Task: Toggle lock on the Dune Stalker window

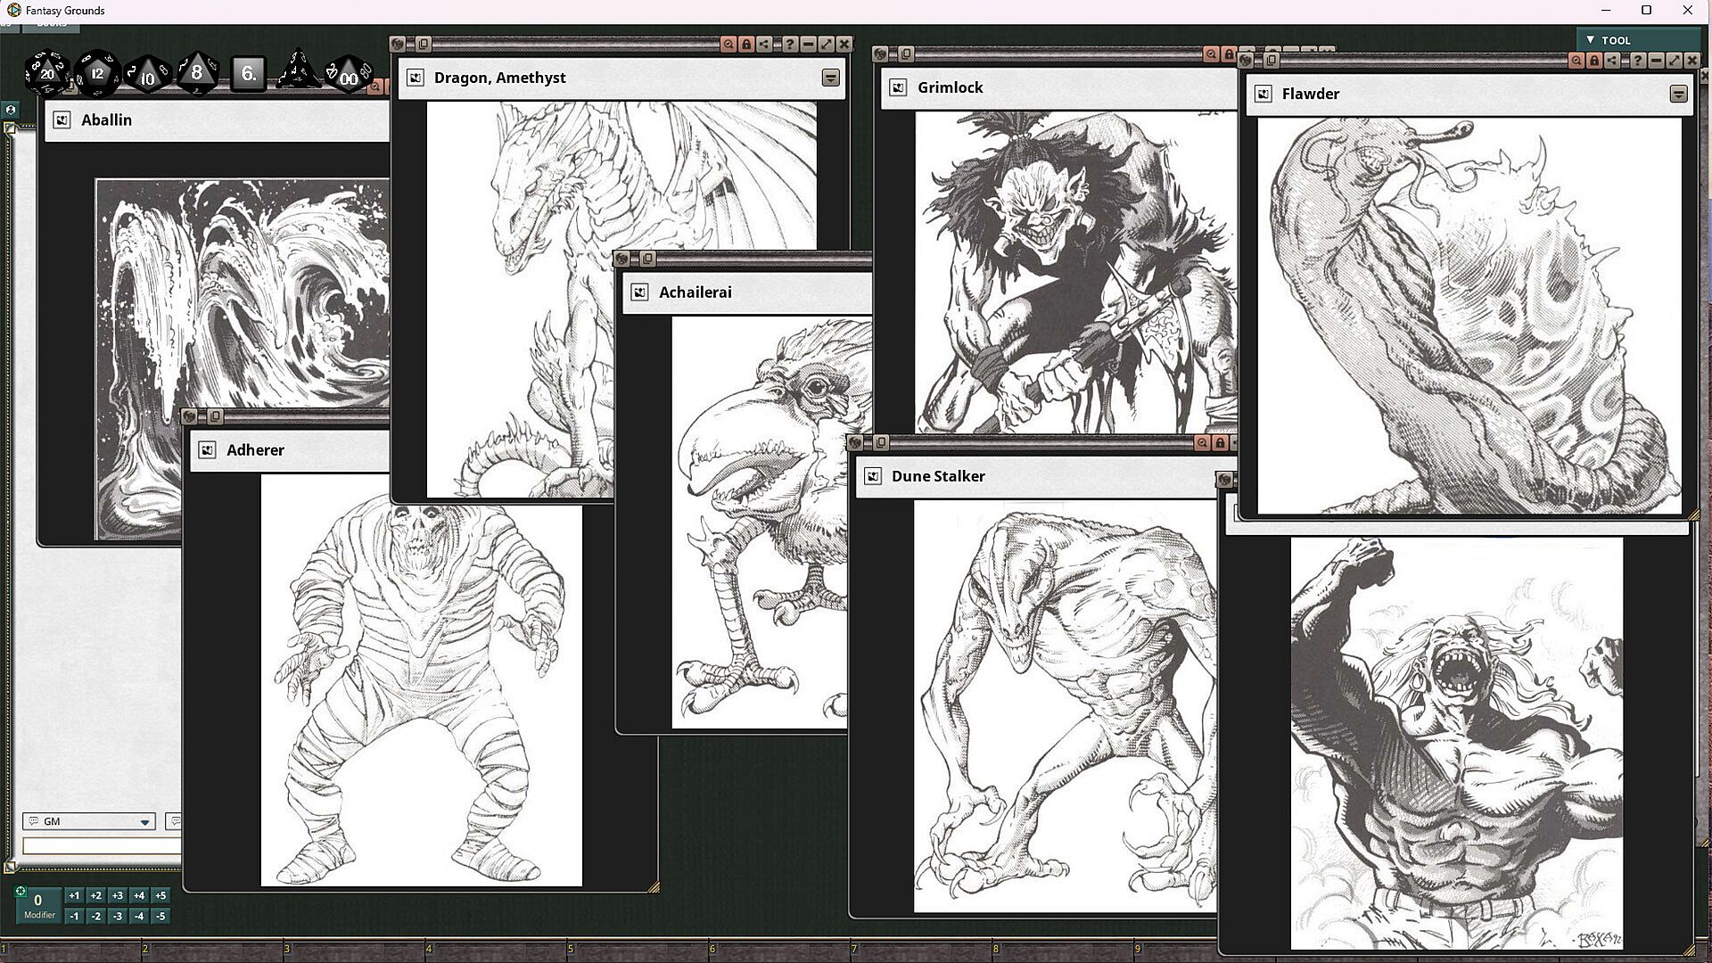Action: pos(1220,443)
